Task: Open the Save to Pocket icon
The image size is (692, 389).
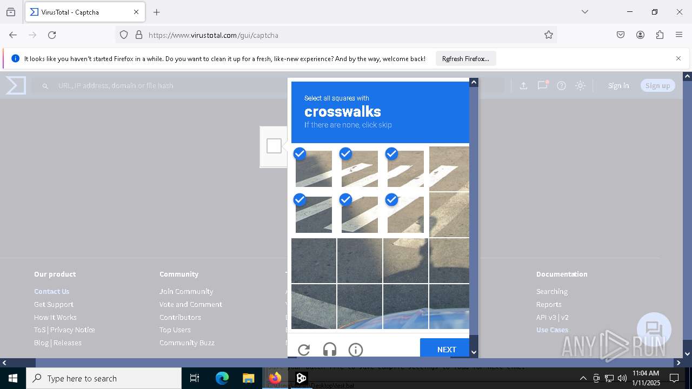Action: pyautogui.click(x=621, y=35)
